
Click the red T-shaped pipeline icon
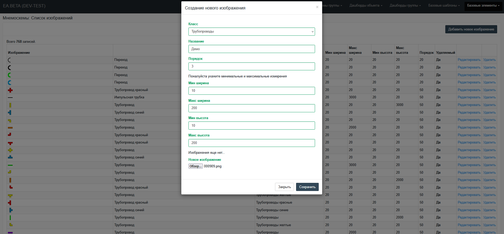(x=10, y=143)
